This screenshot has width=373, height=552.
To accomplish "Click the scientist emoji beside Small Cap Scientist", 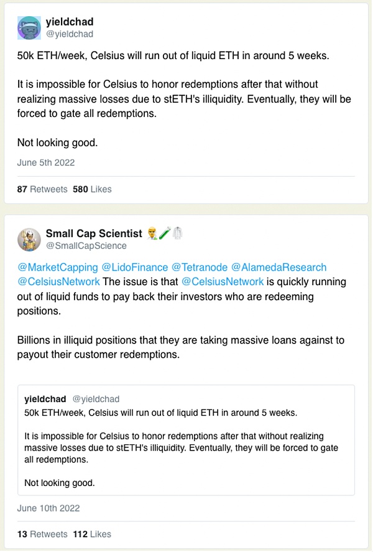I will pos(152,233).
